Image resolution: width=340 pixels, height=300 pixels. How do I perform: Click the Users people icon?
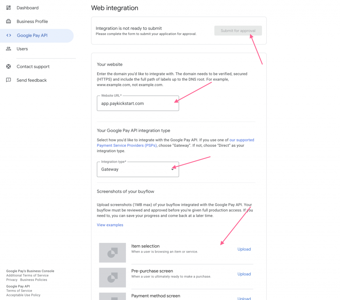(8, 49)
